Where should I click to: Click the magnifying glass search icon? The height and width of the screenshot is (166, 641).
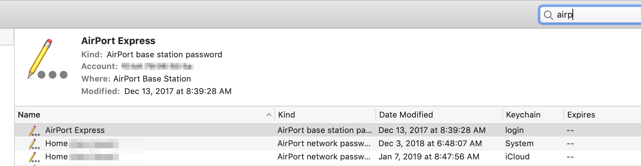[548, 15]
